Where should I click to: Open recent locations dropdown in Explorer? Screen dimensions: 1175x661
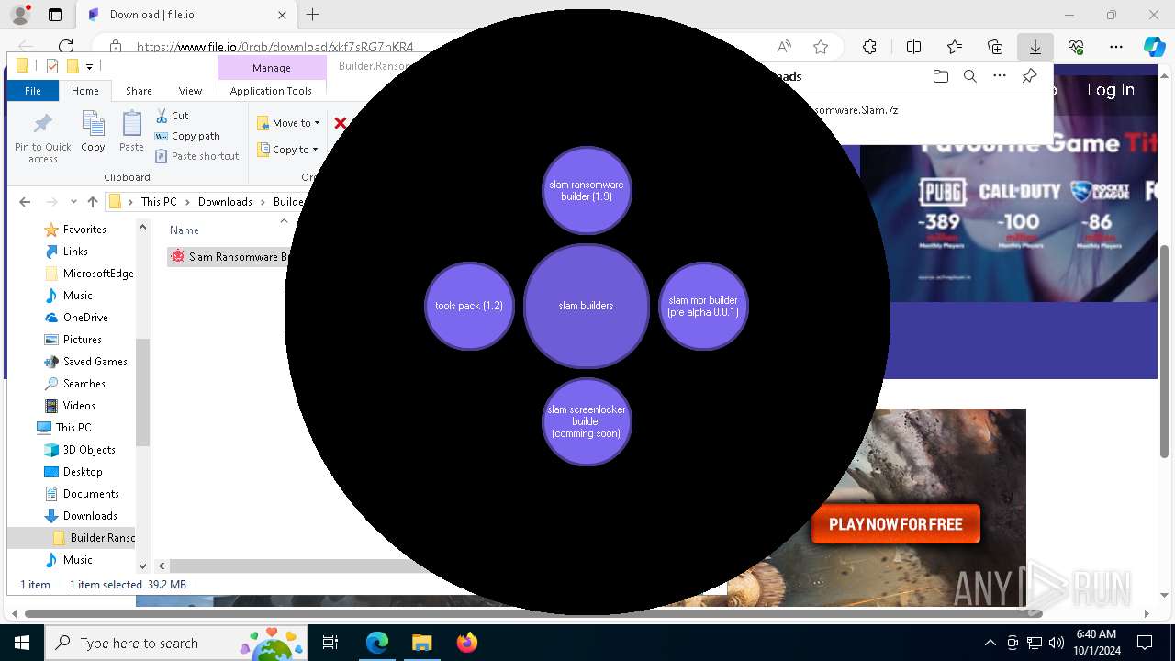coord(73,202)
